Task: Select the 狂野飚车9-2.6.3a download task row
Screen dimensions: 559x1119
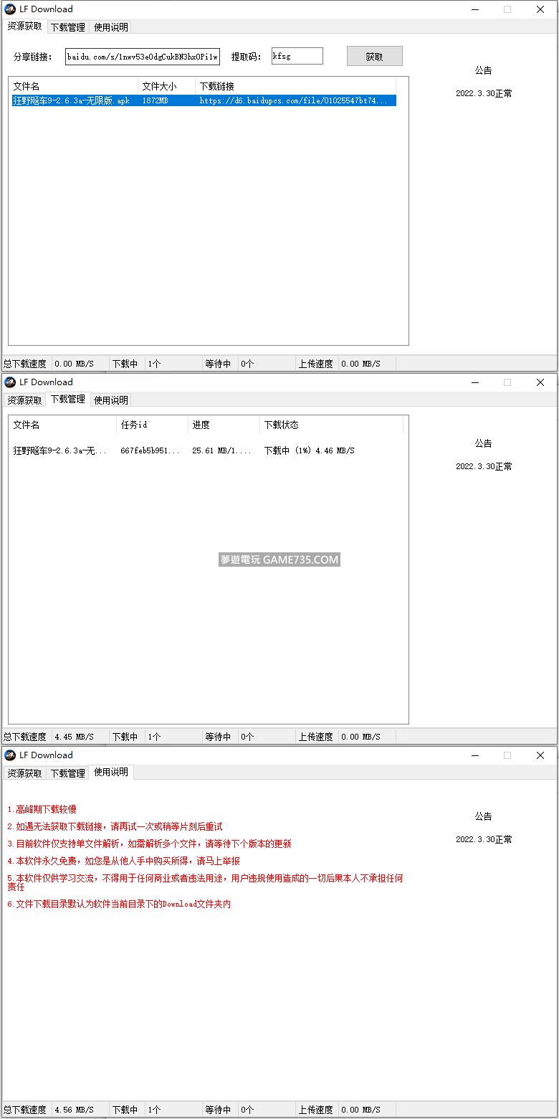Action: [x=208, y=450]
